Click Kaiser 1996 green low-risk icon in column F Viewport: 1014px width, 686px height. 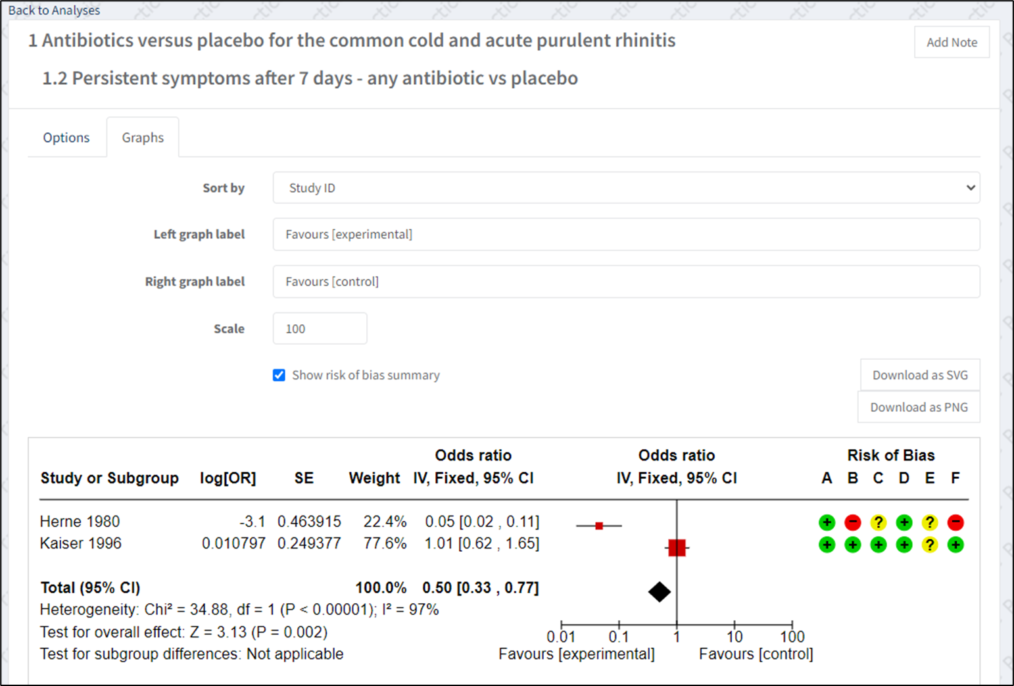pyautogui.click(x=955, y=545)
